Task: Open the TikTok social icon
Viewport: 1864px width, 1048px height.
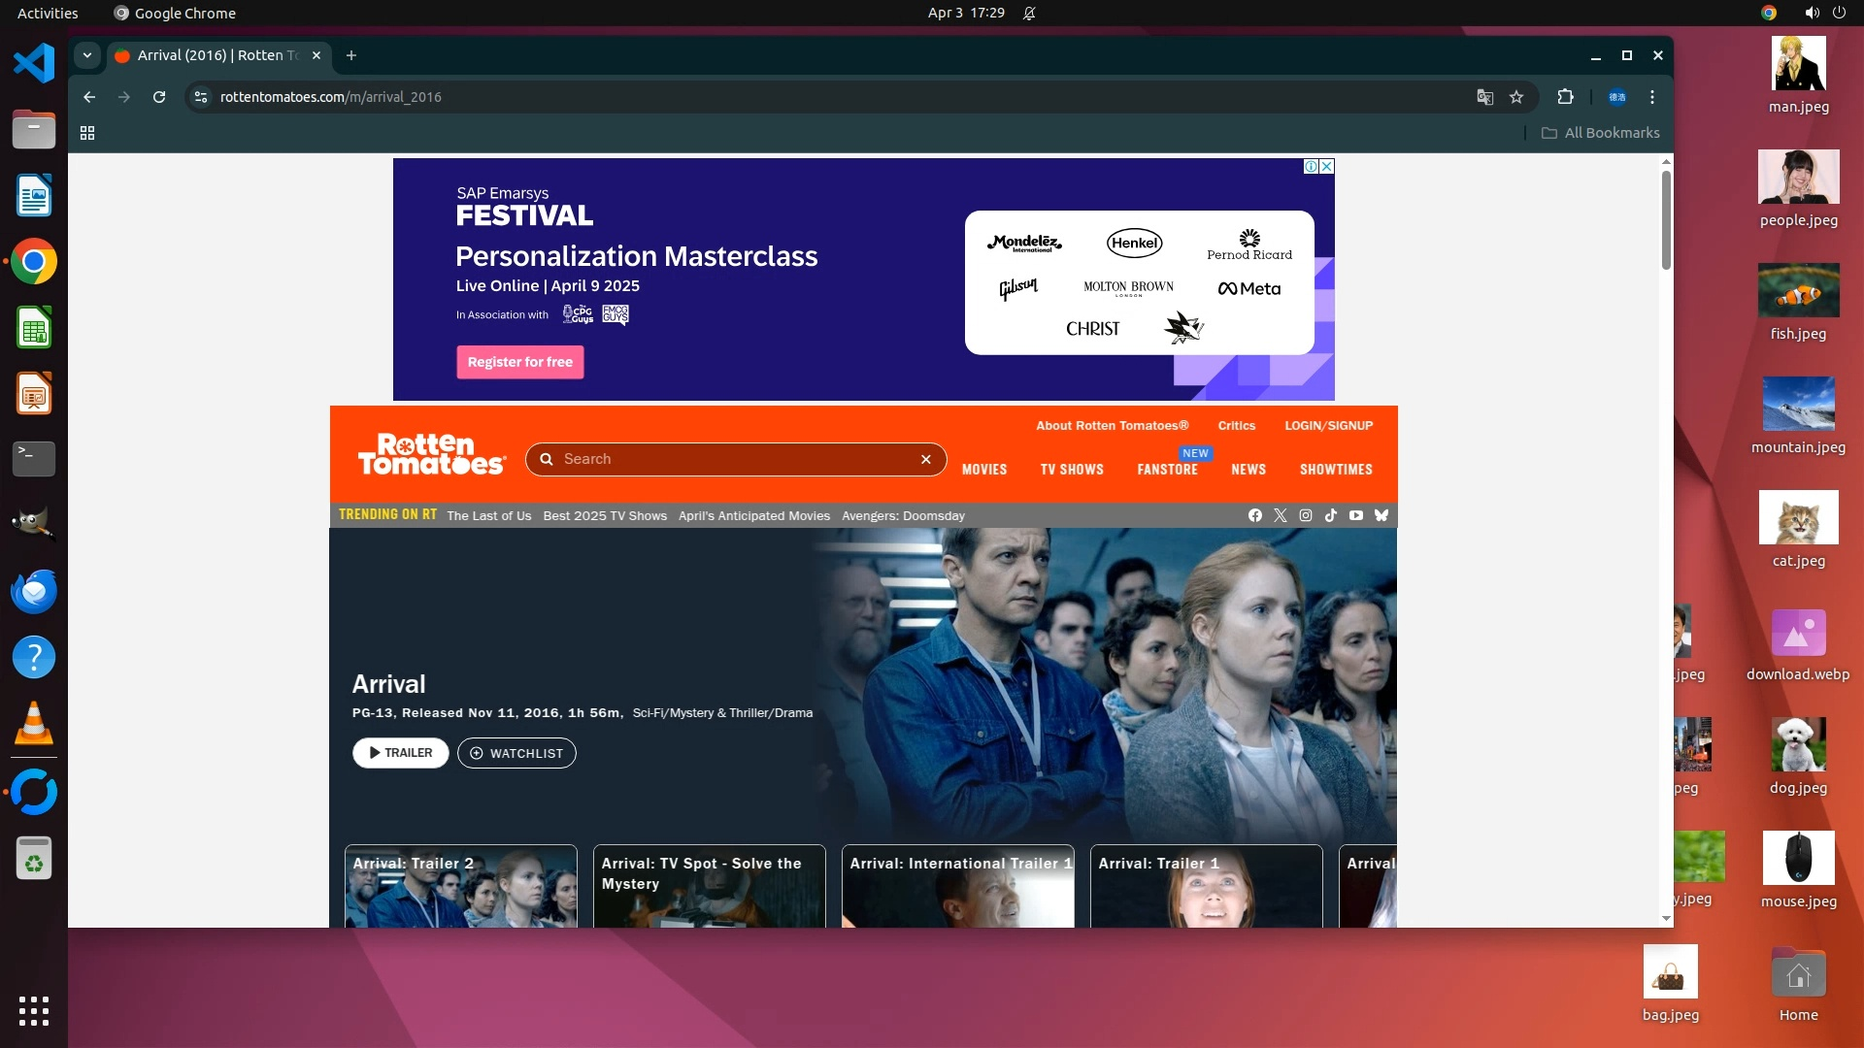Action: (1330, 515)
